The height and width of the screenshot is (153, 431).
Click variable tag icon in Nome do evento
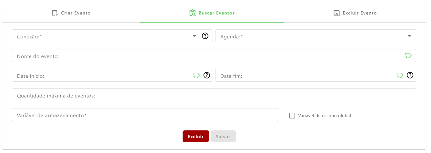(408, 56)
